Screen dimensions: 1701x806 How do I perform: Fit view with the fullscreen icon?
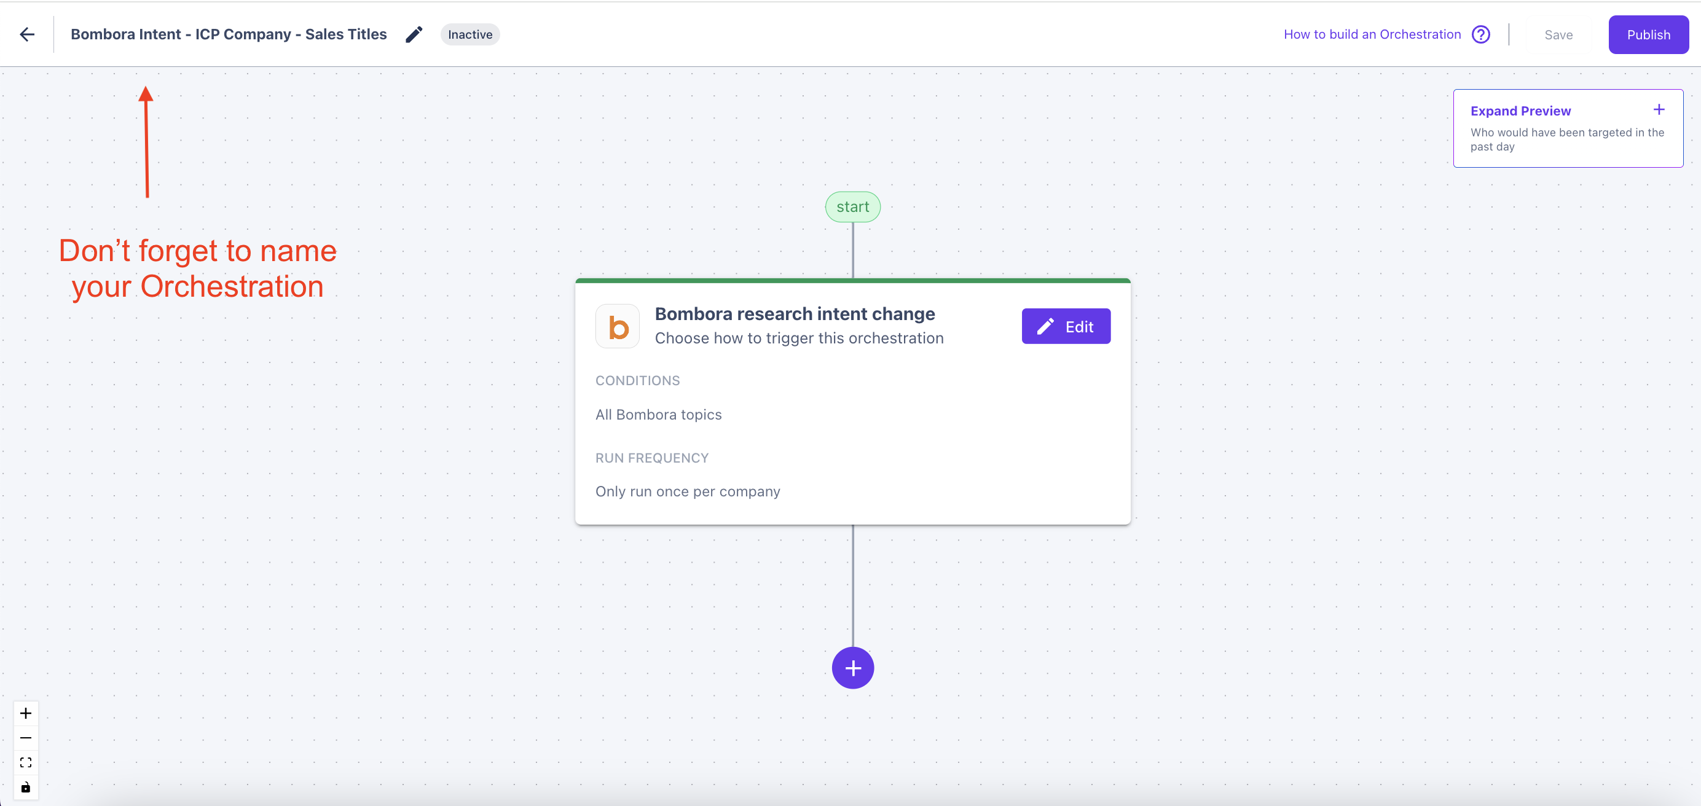[x=26, y=762]
